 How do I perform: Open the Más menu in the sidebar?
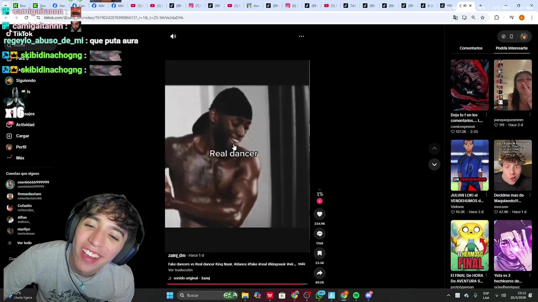tap(16, 158)
